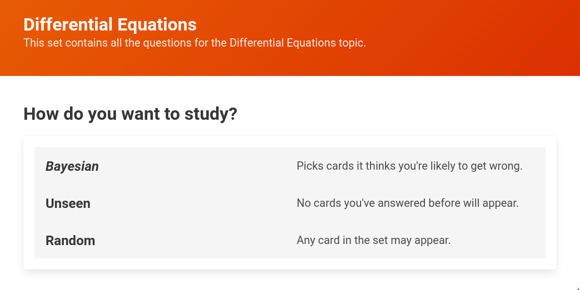Click the bold 'Random' label
Image resolution: width=580 pixels, height=290 pixels.
70,241
